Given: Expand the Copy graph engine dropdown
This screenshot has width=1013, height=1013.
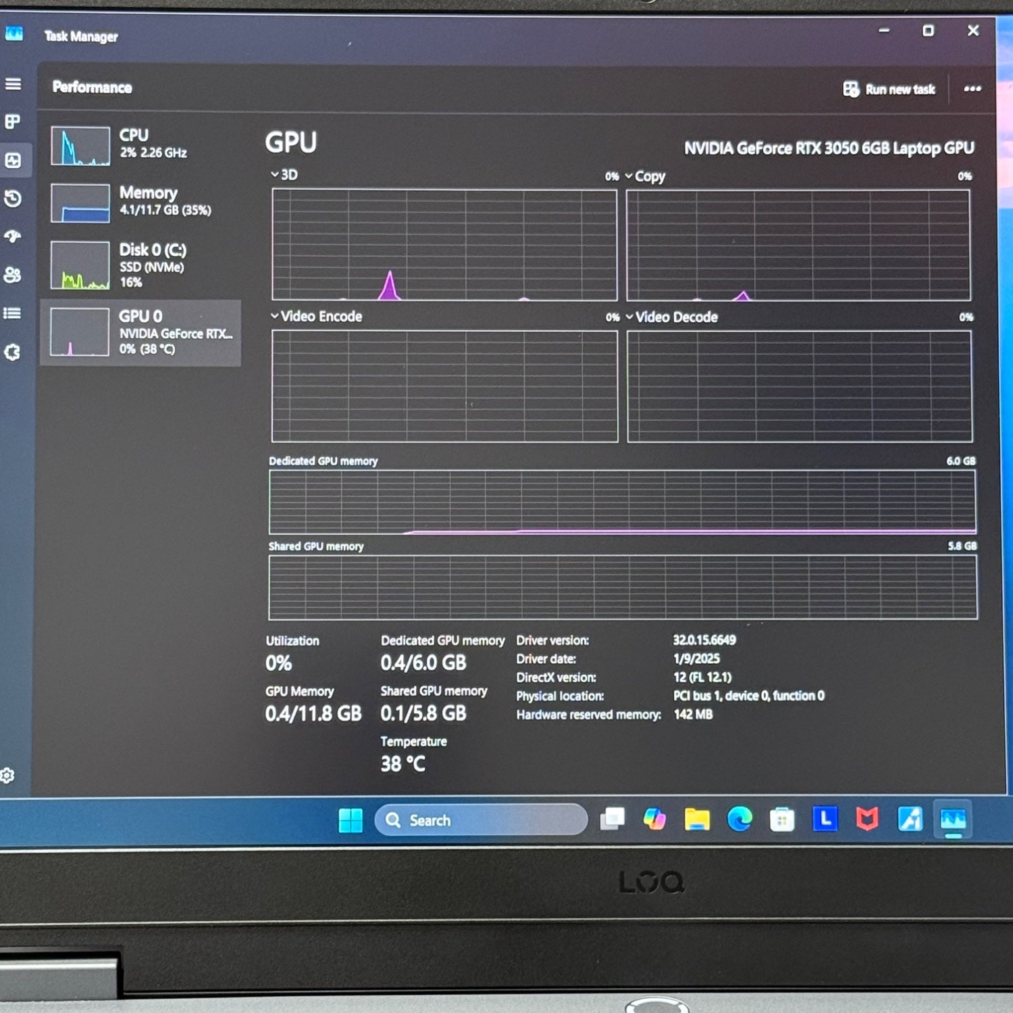Looking at the screenshot, I should click(646, 177).
